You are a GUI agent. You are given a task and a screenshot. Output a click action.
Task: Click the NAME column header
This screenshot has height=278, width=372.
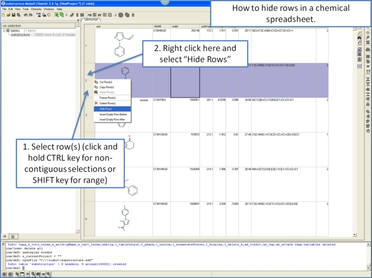158,26
